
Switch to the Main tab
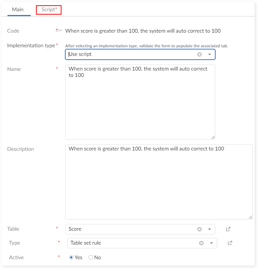(18, 10)
